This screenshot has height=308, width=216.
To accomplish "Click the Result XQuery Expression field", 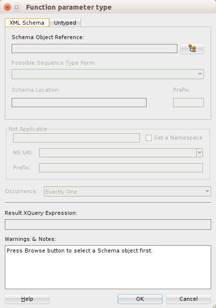I will [x=108, y=224].
